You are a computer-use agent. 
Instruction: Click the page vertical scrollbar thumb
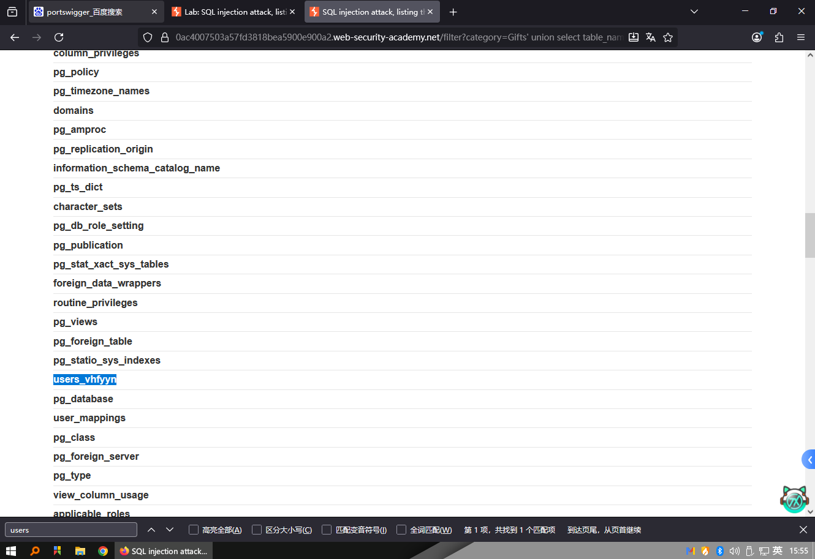point(809,235)
